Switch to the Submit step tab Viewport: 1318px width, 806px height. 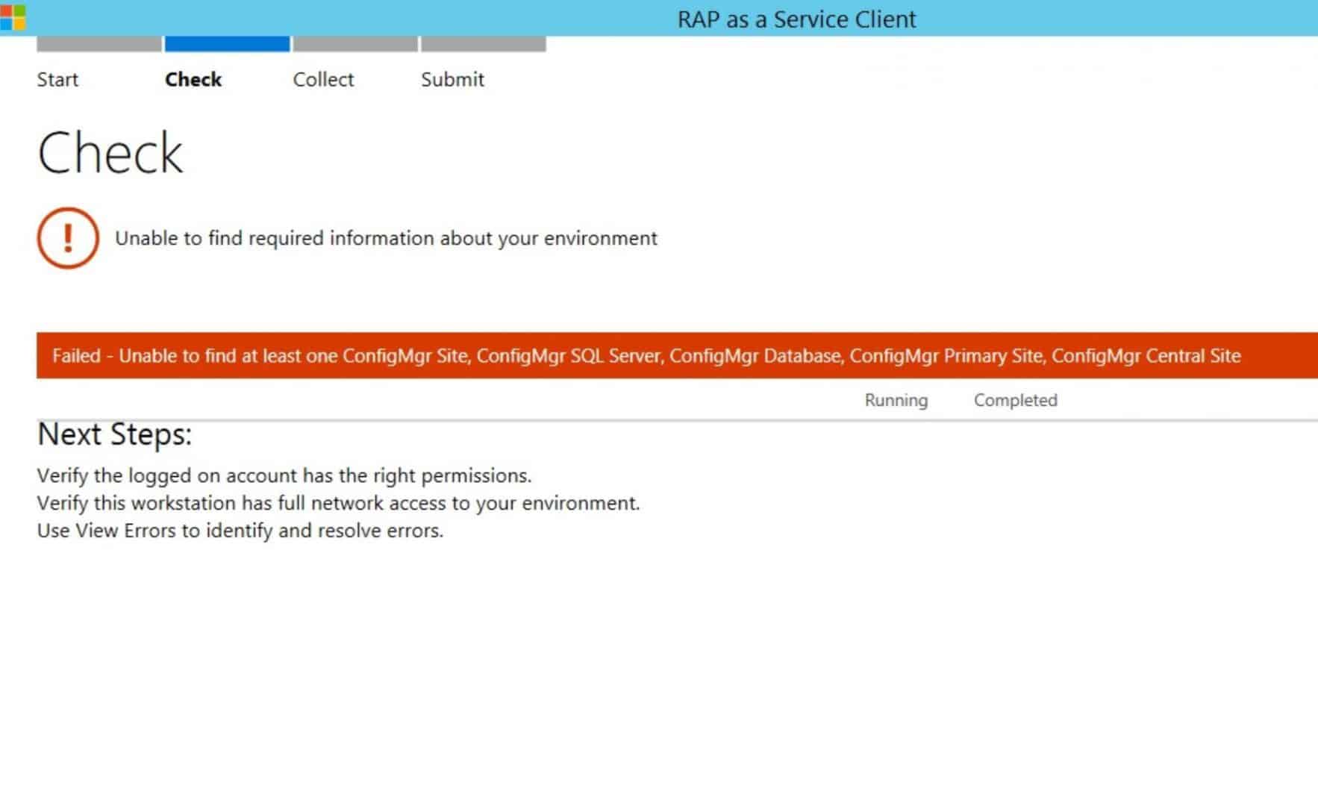(452, 80)
